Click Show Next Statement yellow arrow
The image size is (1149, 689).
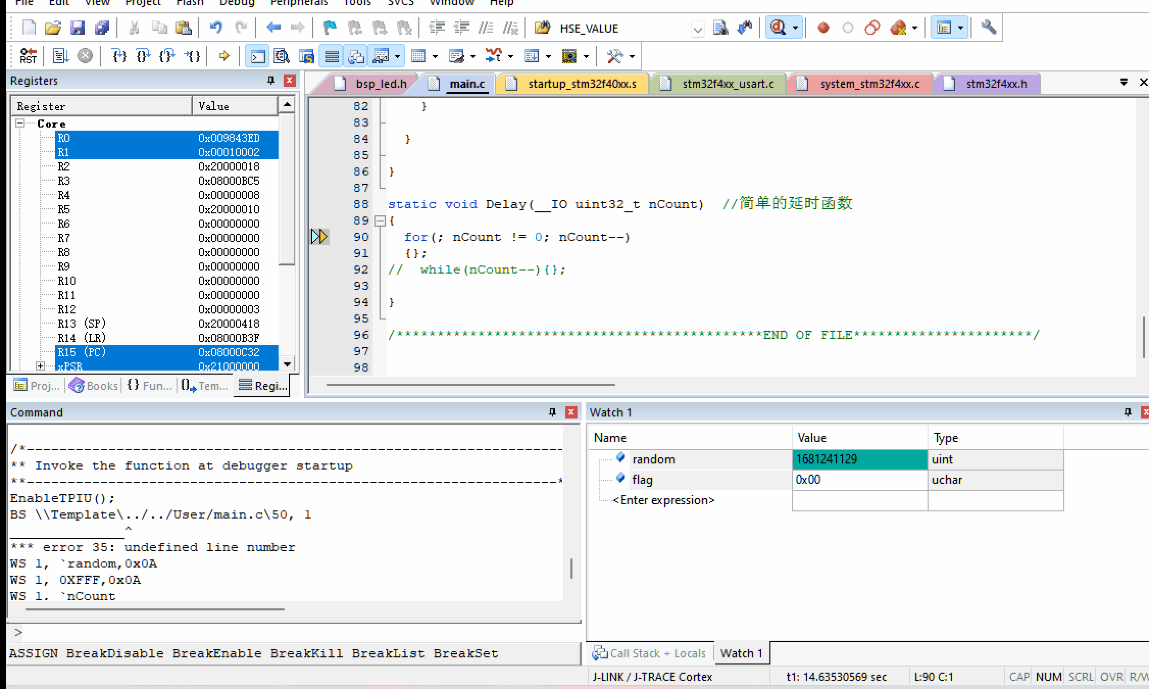(x=224, y=56)
